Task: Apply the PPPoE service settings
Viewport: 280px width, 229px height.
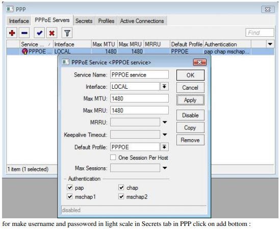Action: [x=190, y=100]
